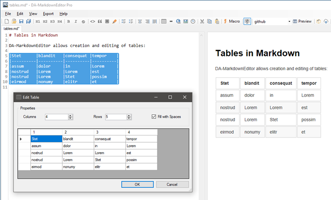Click the orange highlighter marker icon
The image size is (331, 200).
pyautogui.click(x=114, y=21)
